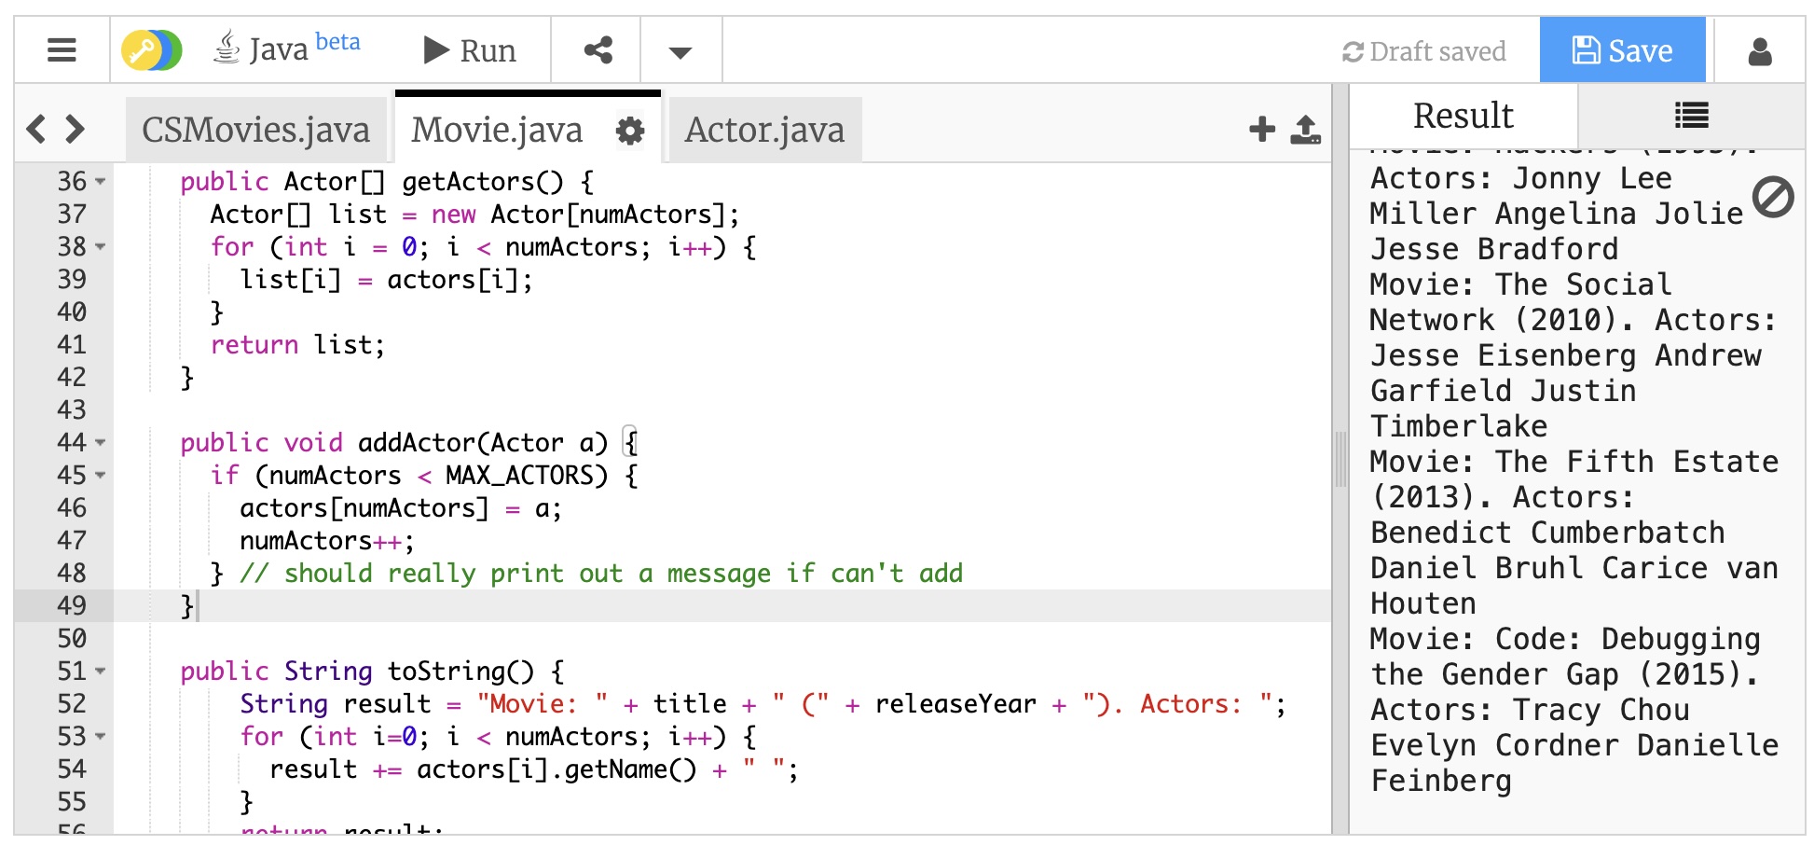Navigate to previous tab with left arrow
1814x845 pixels.
(36, 129)
